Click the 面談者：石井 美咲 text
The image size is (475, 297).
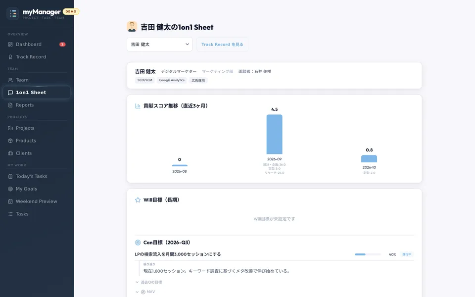pyautogui.click(x=255, y=71)
